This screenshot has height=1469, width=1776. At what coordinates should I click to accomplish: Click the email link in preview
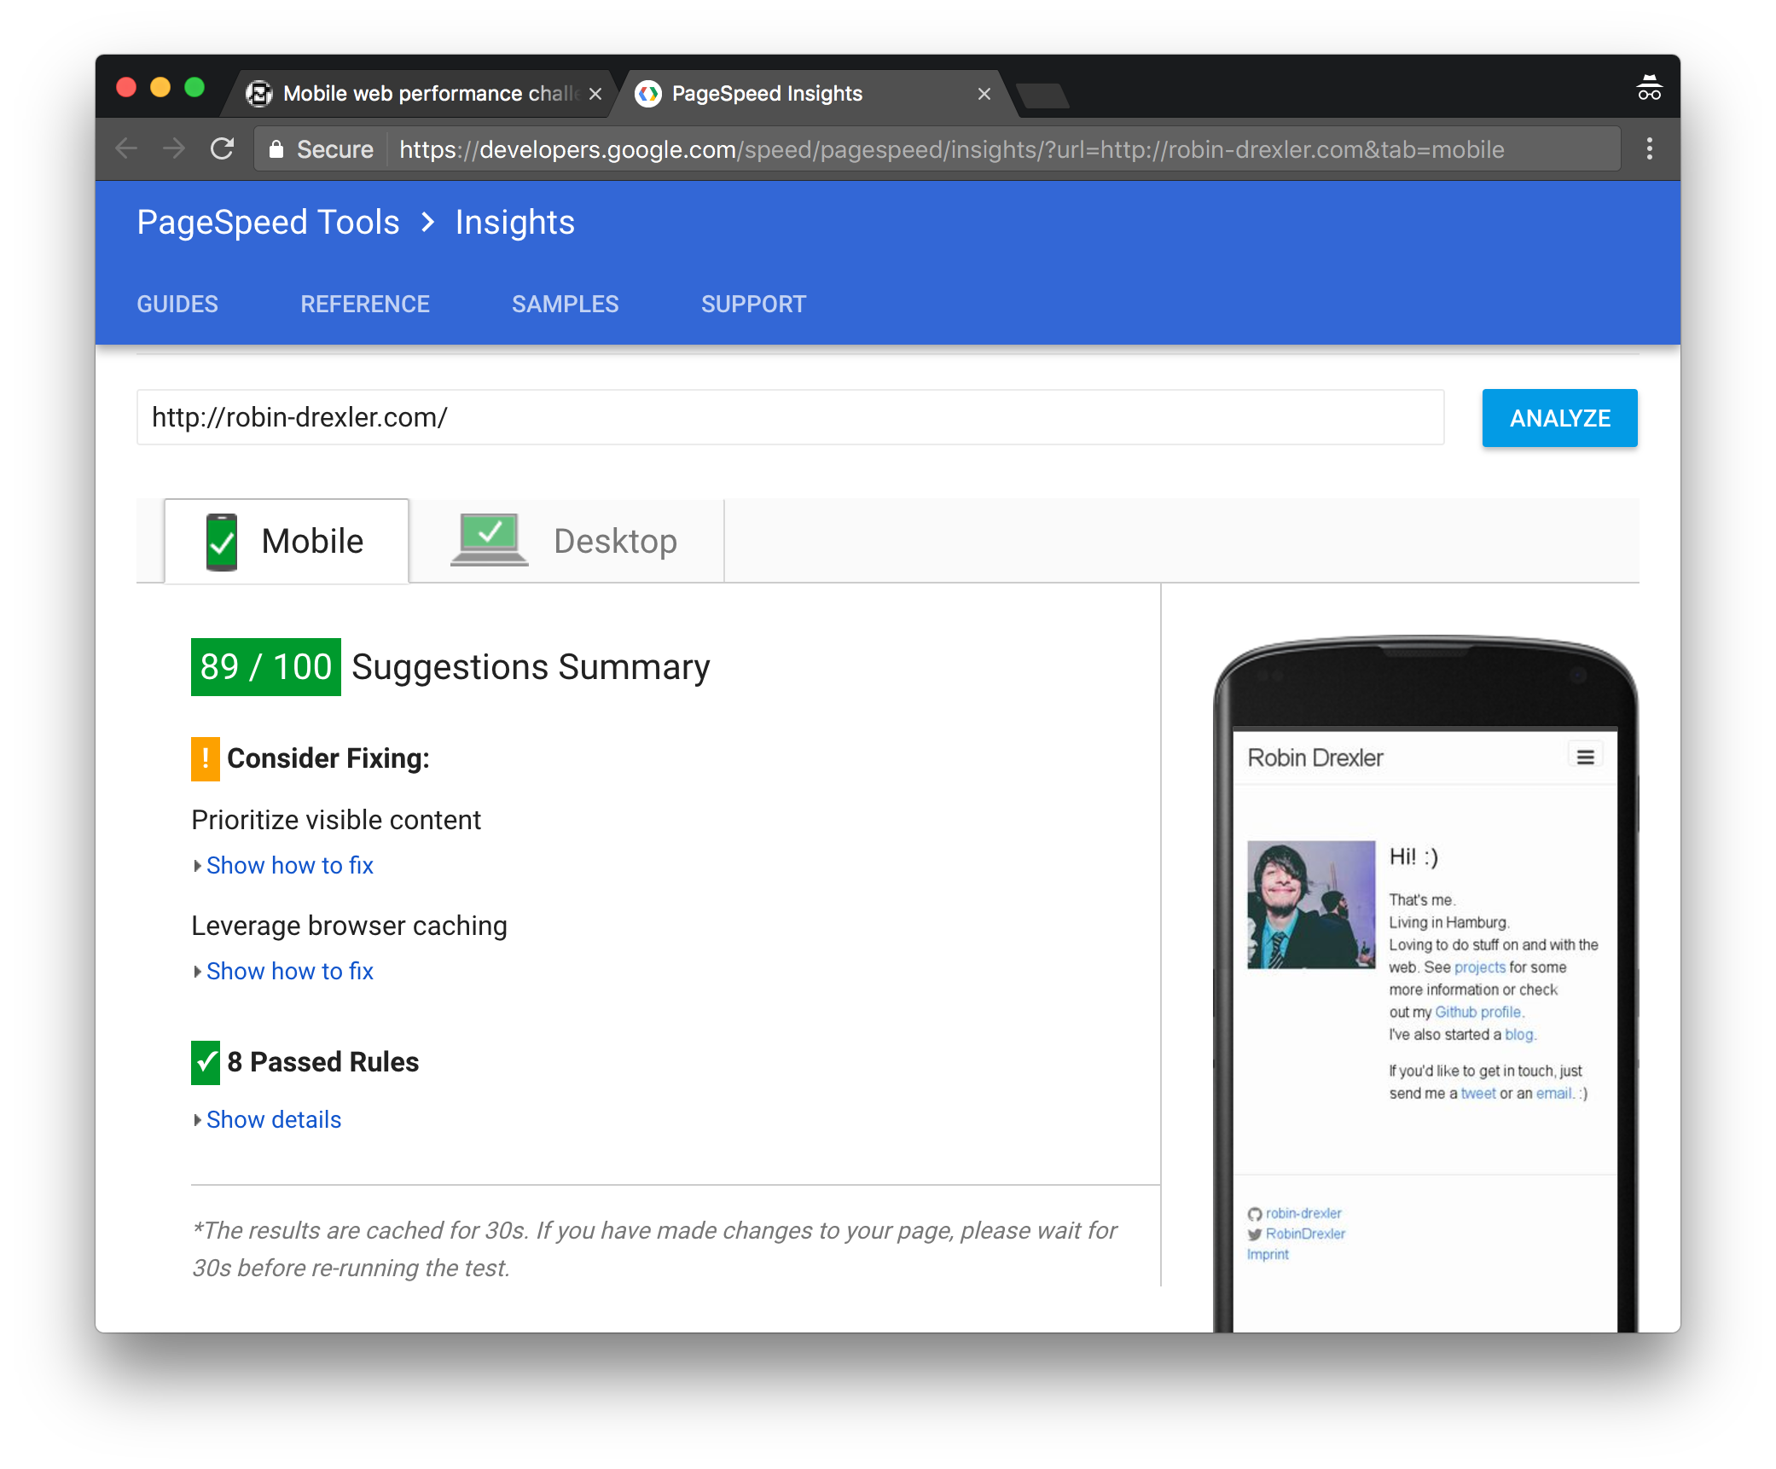click(x=1553, y=1094)
